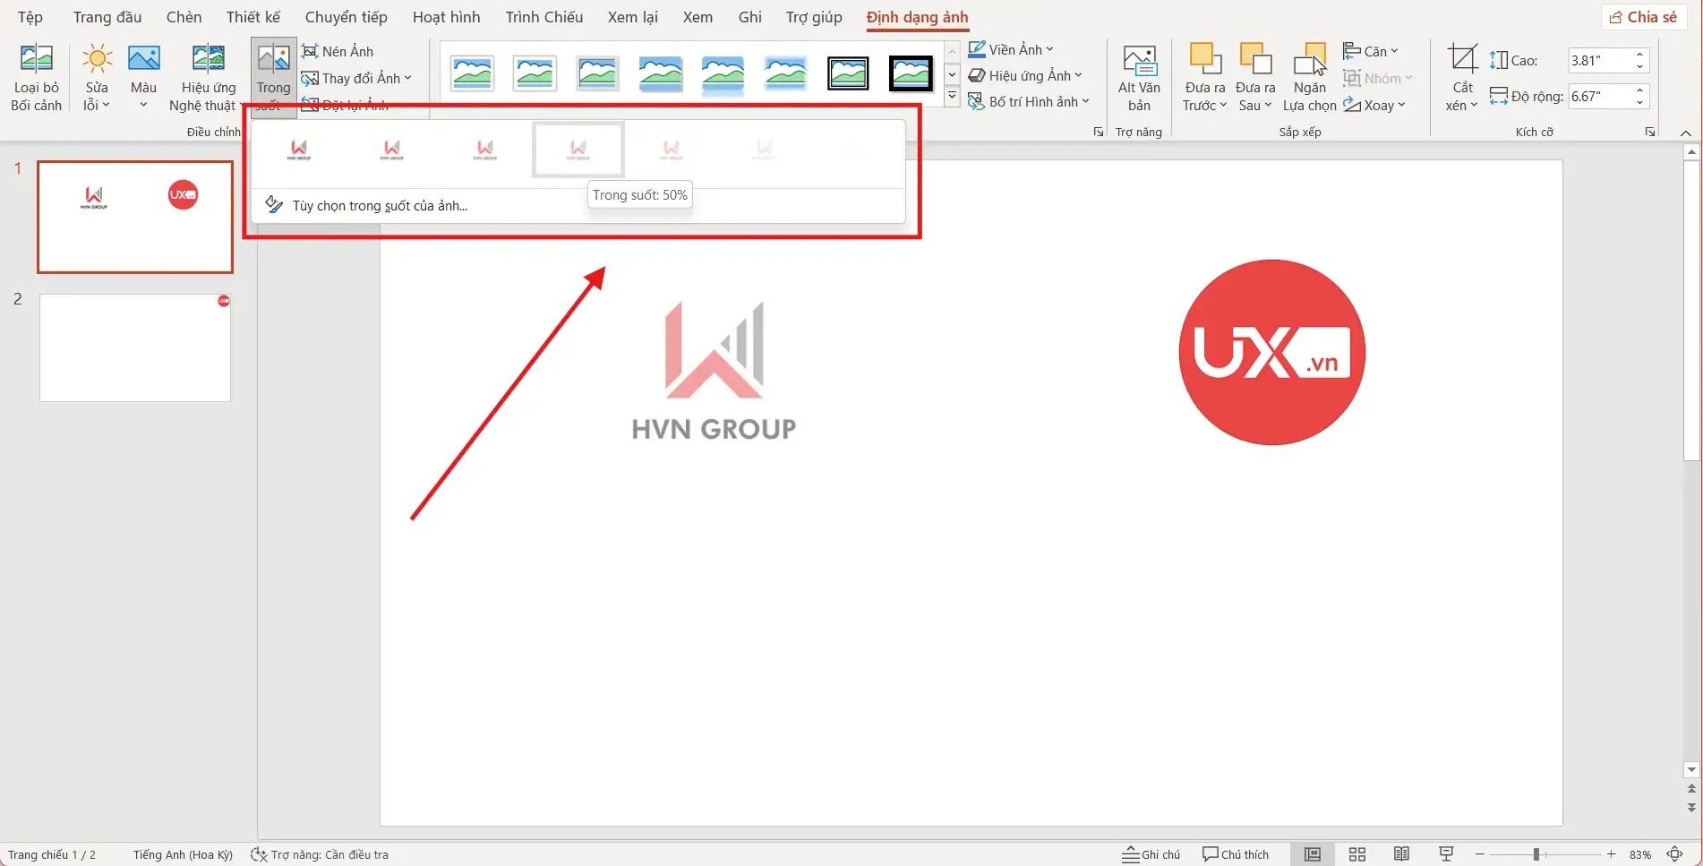Open the Viền Ảnh border dropdown

point(1011,49)
